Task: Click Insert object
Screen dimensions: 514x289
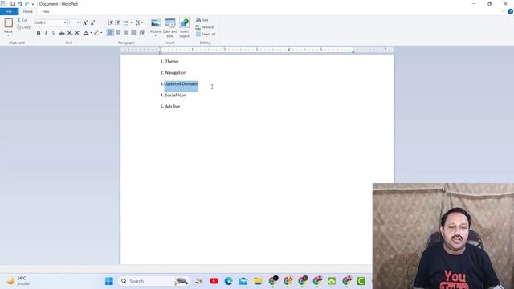Action: [184, 28]
